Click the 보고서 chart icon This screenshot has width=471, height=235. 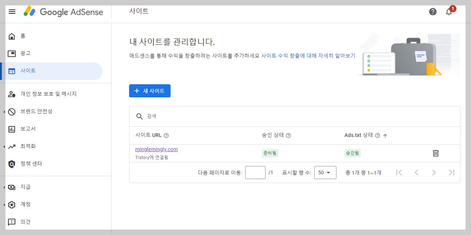12,129
